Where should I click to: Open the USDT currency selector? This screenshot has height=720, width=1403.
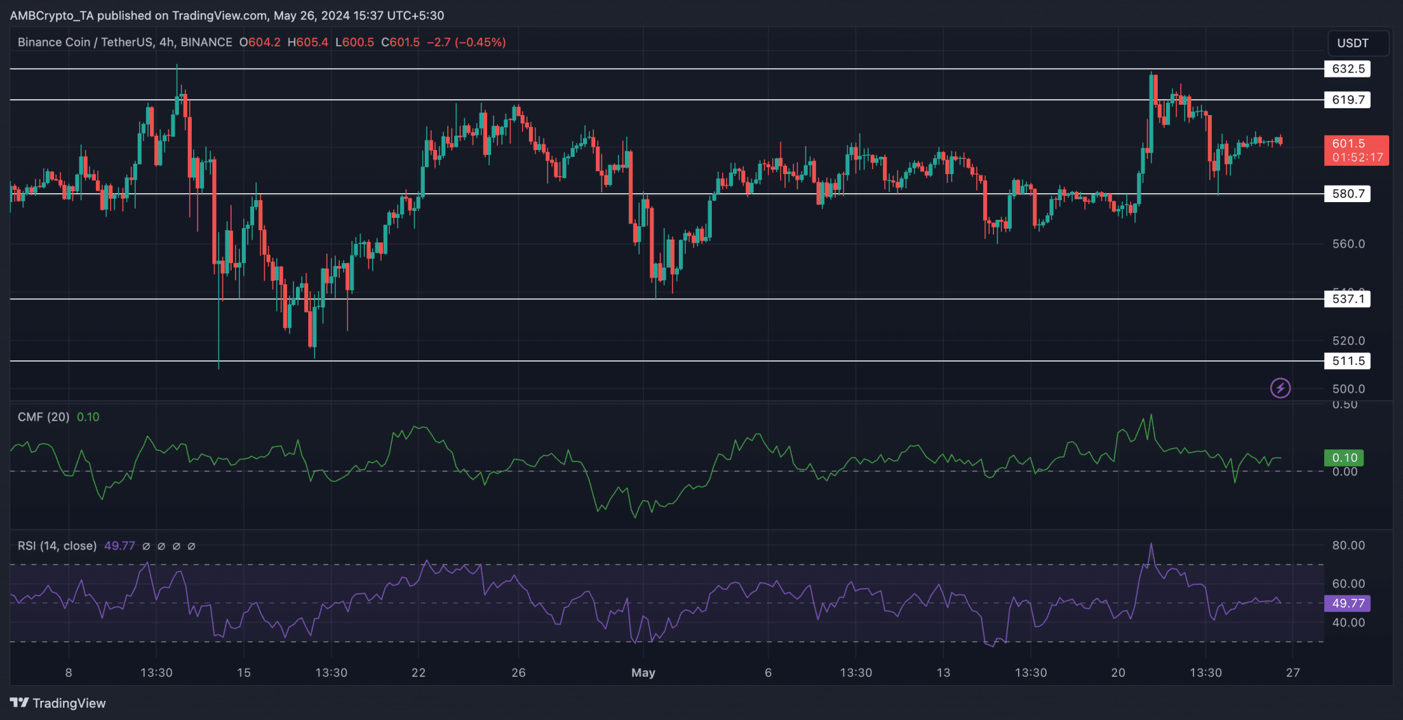click(x=1358, y=43)
